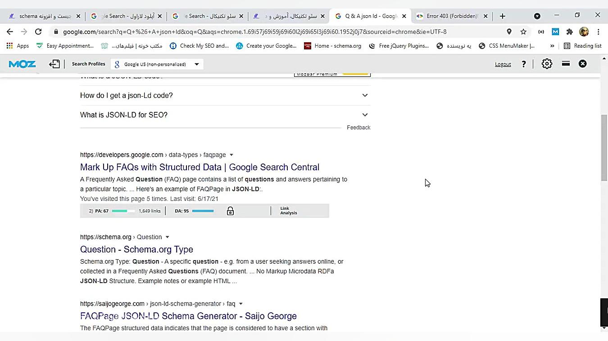Open the MozBar help question mark
Viewport: 608px width, 341px height.
pyautogui.click(x=523, y=64)
